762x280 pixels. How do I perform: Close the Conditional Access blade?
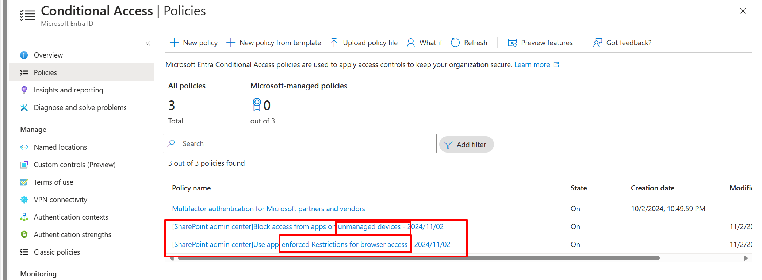743,11
